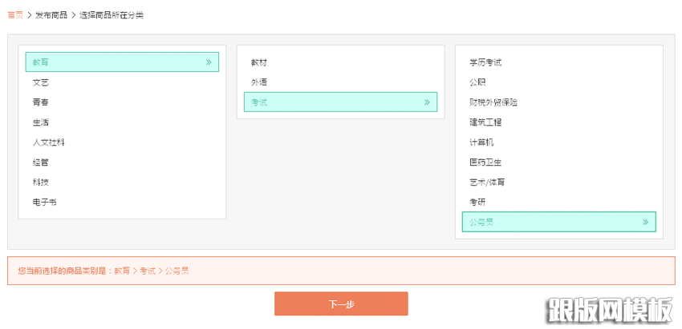Select the 外语 subcategory

(x=258, y=82)
